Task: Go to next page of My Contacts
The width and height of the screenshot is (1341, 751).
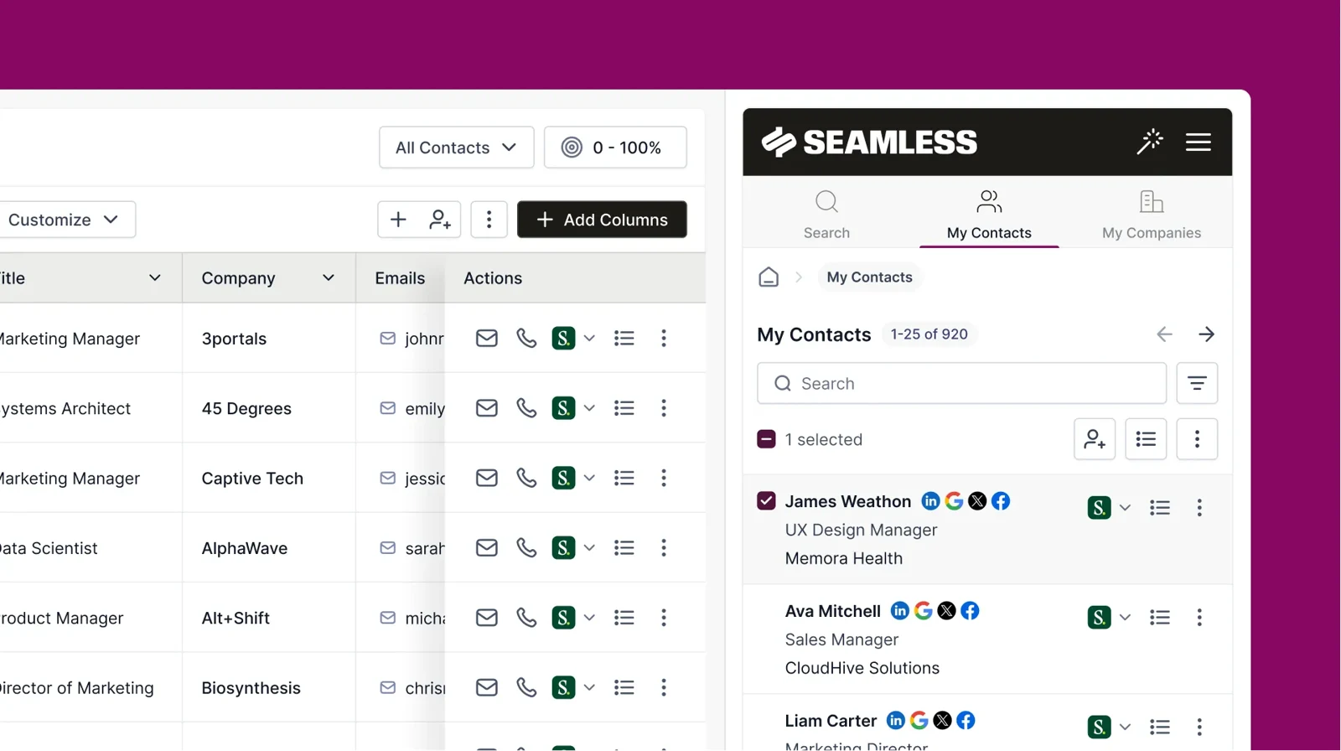Action: pos(1206,334)
